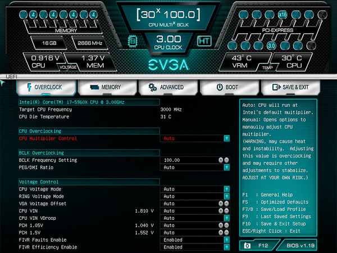
Task: Increase PCH 1.05V with plus button
Action: coord(221,225)
